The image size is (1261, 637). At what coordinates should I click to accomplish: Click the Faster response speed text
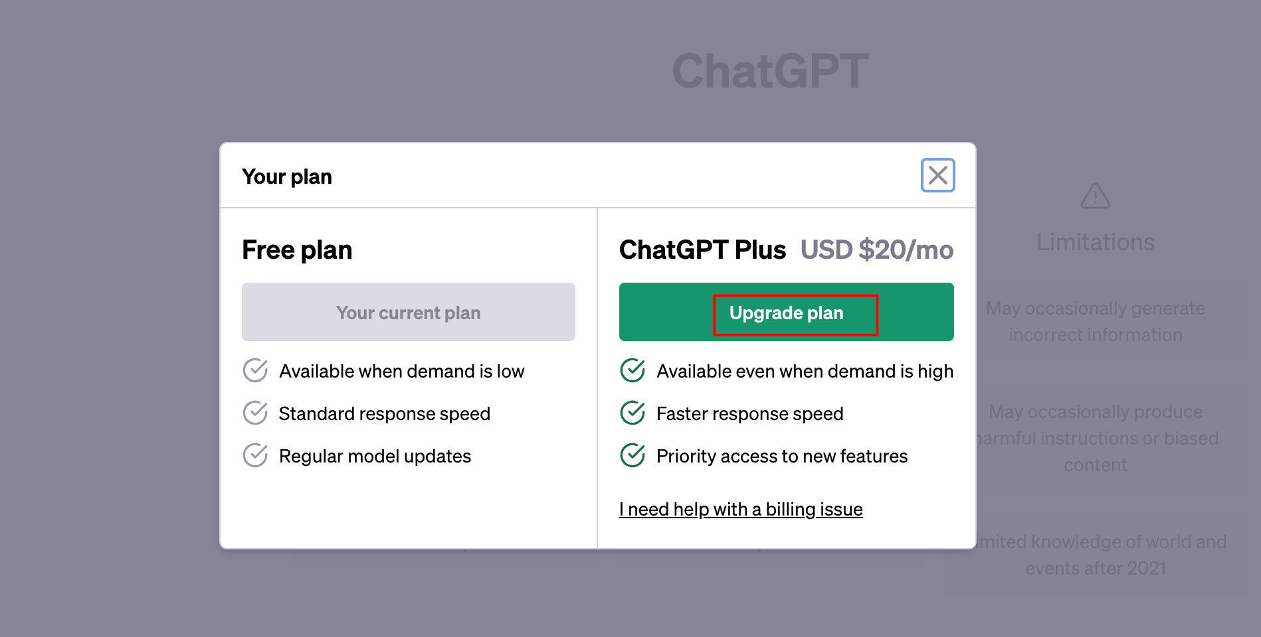pos(749,414)
